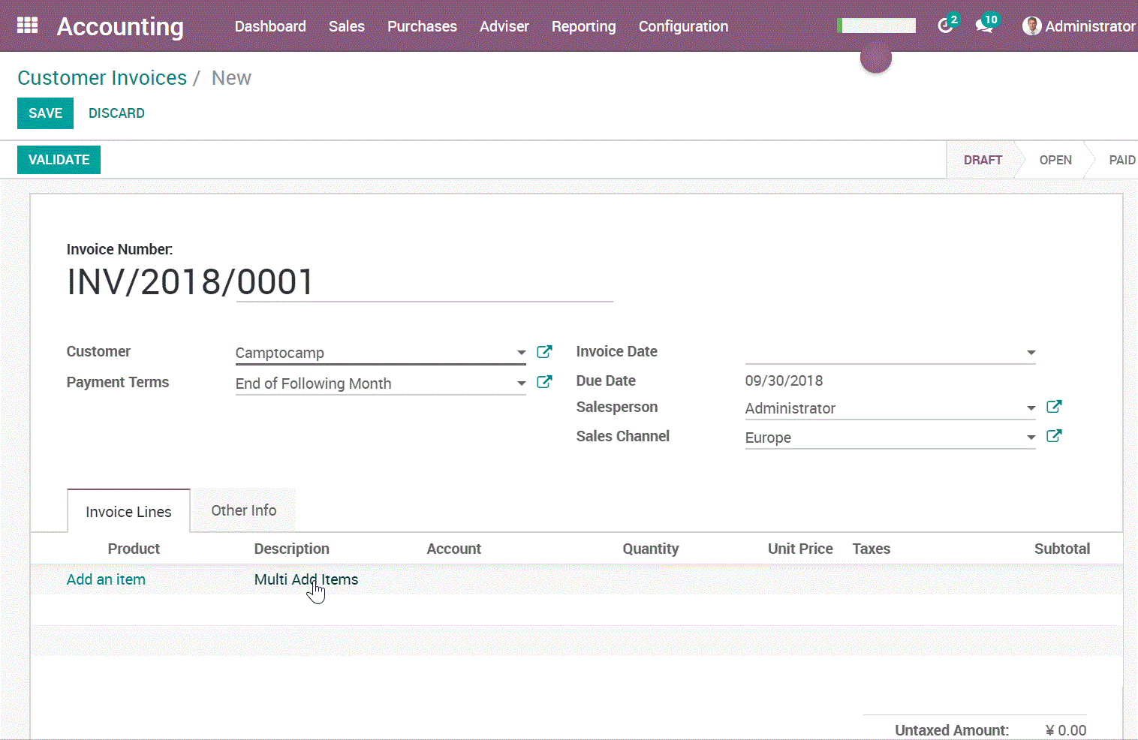The height and width of the screenshot is (740, 1138).
Task: Open Salesperson external link icon
Action: (x=1054, y=407)
